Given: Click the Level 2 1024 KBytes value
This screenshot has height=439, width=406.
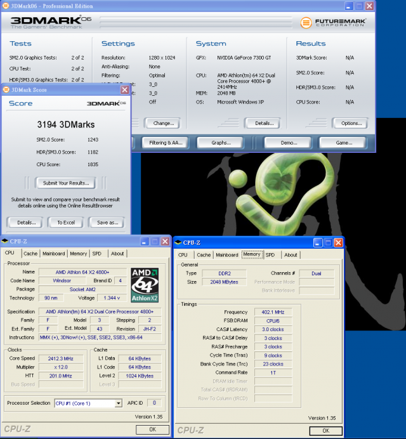Looking at the screenshot, I should (140, 376).
